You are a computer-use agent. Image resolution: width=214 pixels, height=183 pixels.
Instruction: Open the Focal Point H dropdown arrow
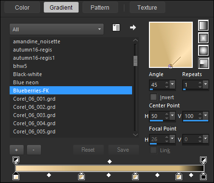[173, 139]
